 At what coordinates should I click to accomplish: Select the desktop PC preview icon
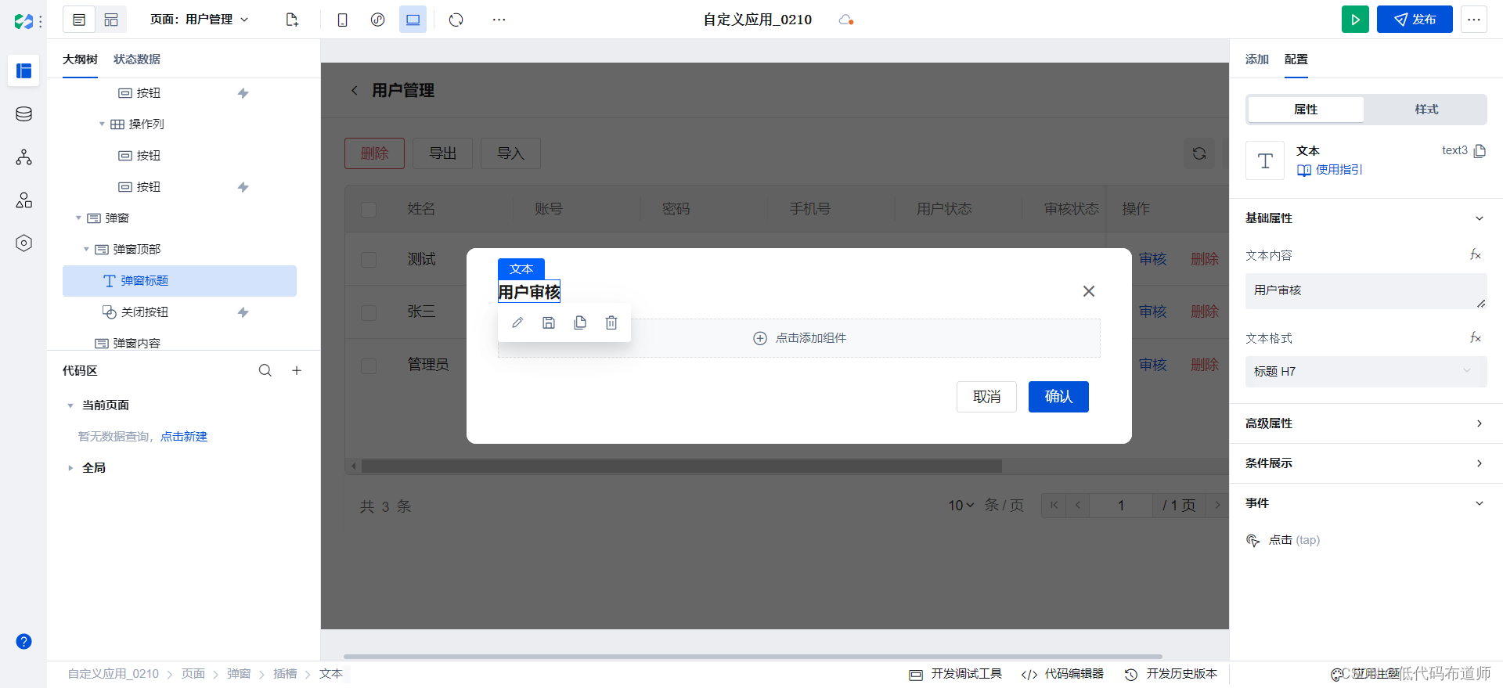413,20
